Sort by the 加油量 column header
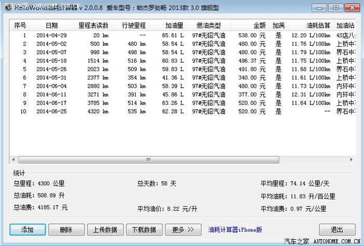The height and width of the screenshot is (246, 364). (x=174, y=25)
